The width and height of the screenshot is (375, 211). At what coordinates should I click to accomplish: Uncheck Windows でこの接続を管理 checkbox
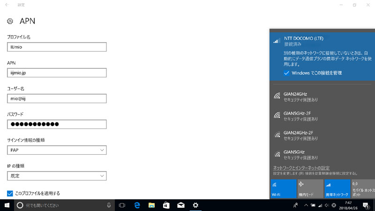286,73
